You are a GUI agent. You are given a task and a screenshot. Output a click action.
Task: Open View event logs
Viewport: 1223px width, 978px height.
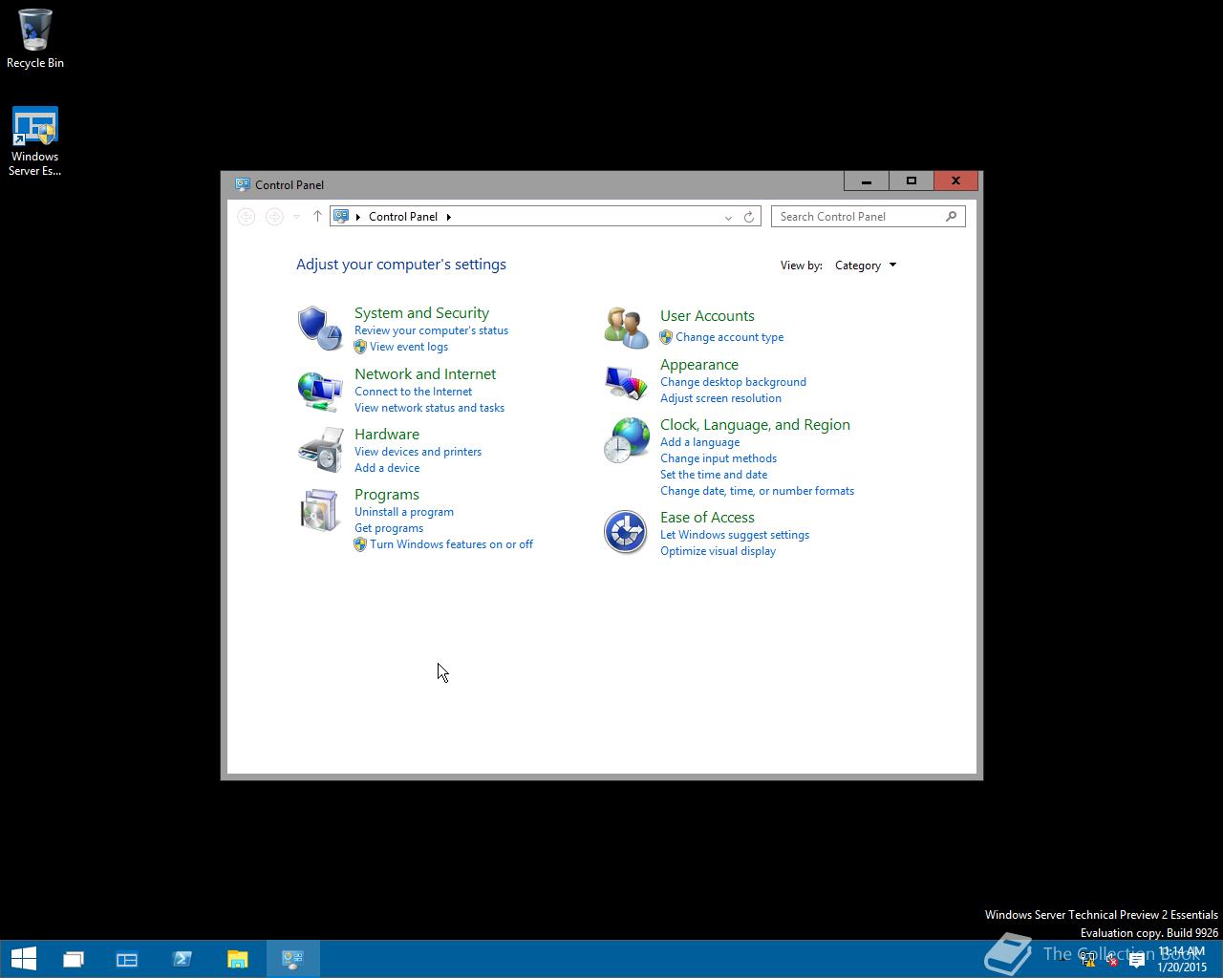409,347
